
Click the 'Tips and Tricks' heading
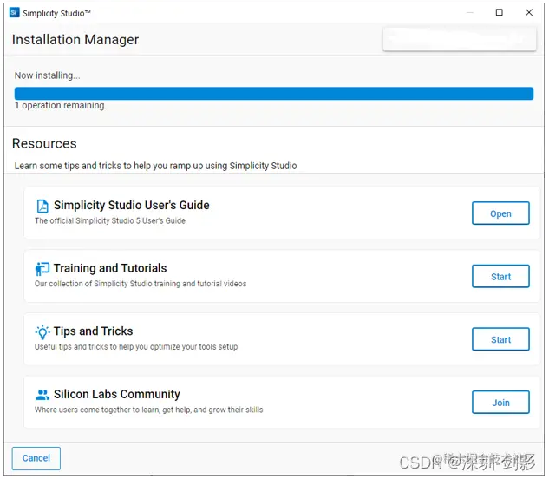[93, 331]
